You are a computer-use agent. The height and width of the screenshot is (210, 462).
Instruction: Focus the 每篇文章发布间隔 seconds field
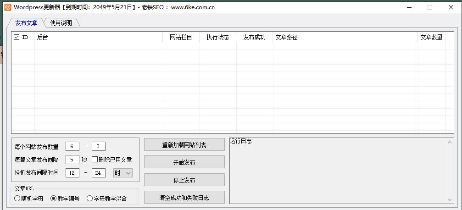pos(72,160)
